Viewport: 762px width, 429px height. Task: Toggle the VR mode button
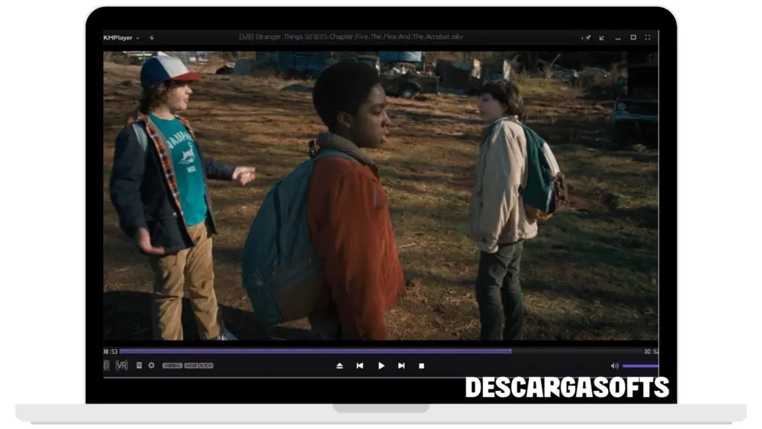coord(122,366)
